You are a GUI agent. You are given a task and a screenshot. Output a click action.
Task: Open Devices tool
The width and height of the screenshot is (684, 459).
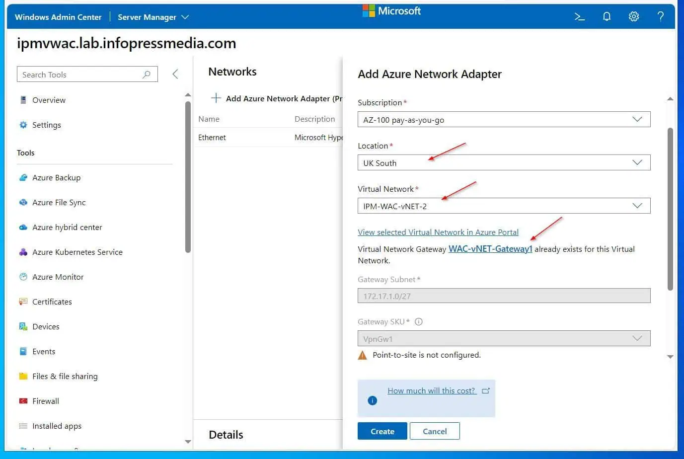click(46, 326)
